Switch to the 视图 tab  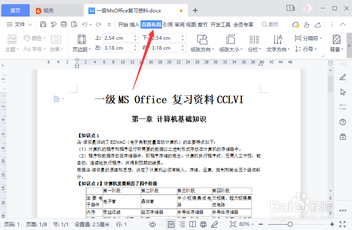point(191,24)
